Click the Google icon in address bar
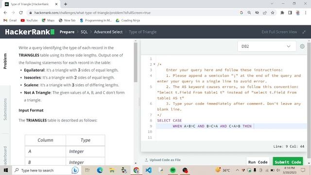311x175 pixels. tap(242, 13)
